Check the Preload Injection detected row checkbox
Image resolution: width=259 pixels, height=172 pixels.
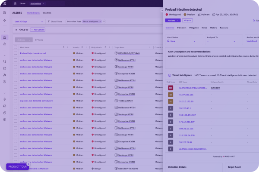coord(16,53)
